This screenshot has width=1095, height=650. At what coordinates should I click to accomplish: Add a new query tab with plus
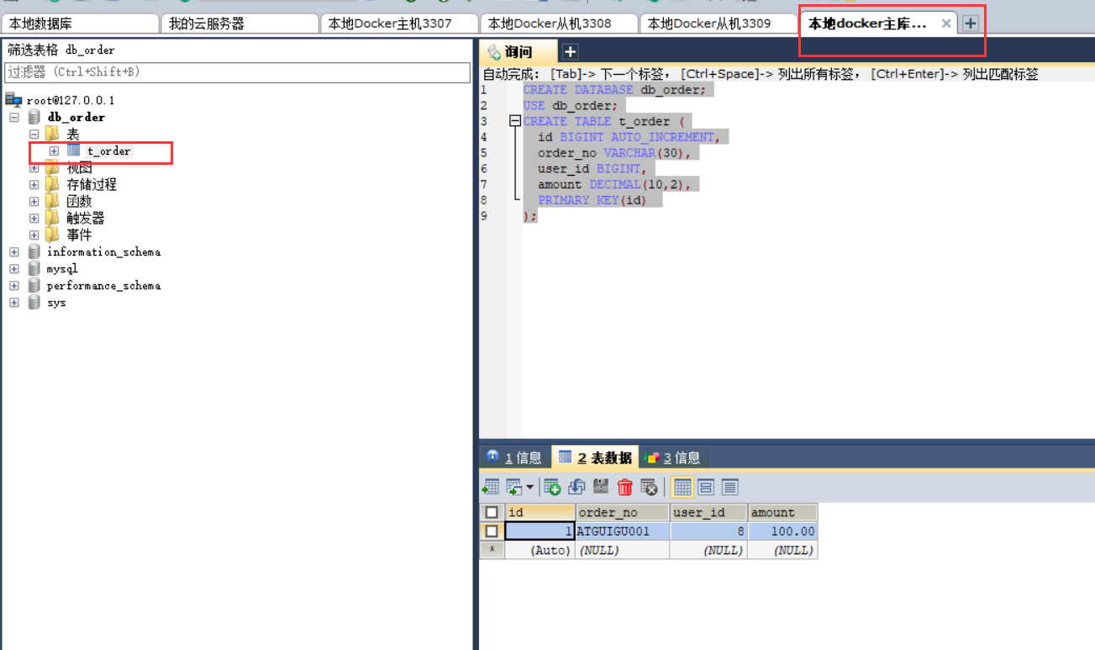pyautogui.click(x=569, y=52)
